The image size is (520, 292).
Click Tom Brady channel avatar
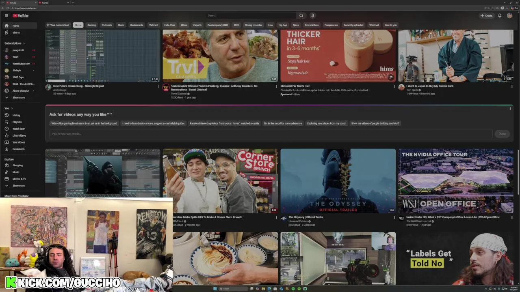401,87
